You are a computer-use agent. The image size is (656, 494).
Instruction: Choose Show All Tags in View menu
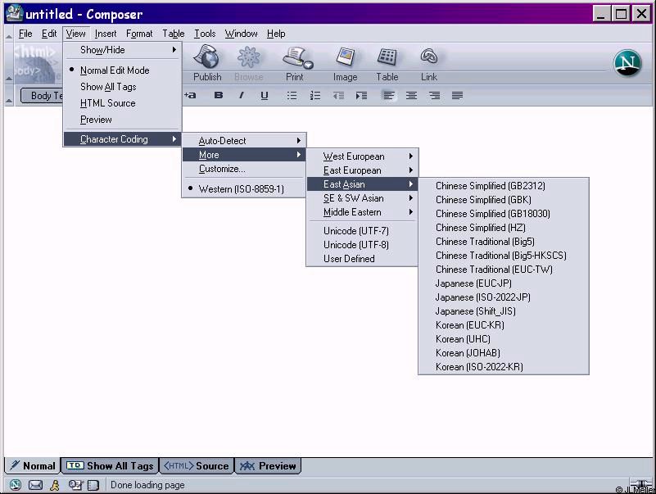coord(123,87)
